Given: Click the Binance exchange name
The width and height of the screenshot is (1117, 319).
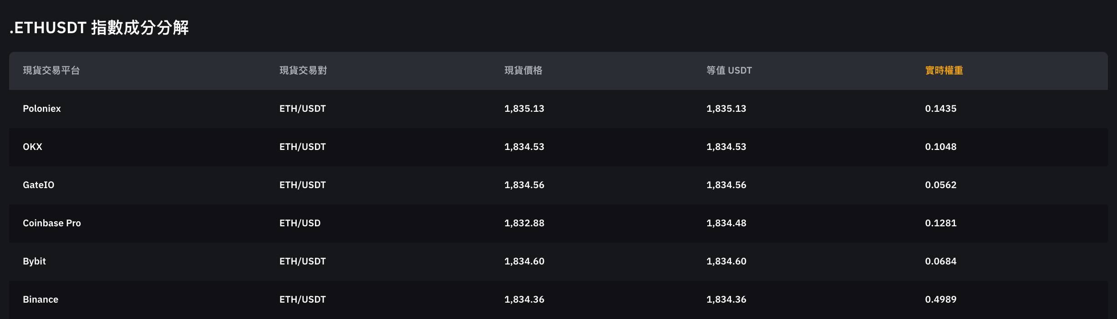Looking at the screenshot, I should pos(41,299).
